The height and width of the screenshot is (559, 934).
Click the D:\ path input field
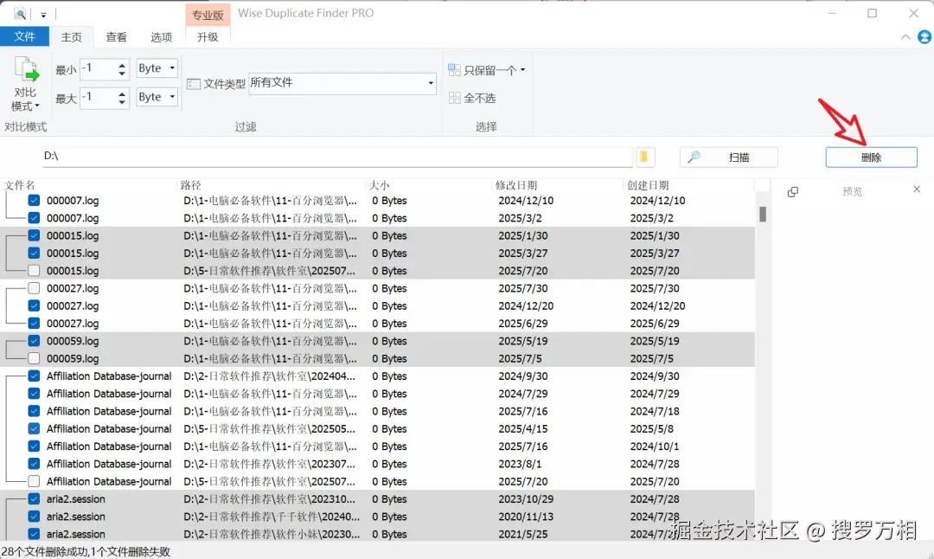point(337,157)
